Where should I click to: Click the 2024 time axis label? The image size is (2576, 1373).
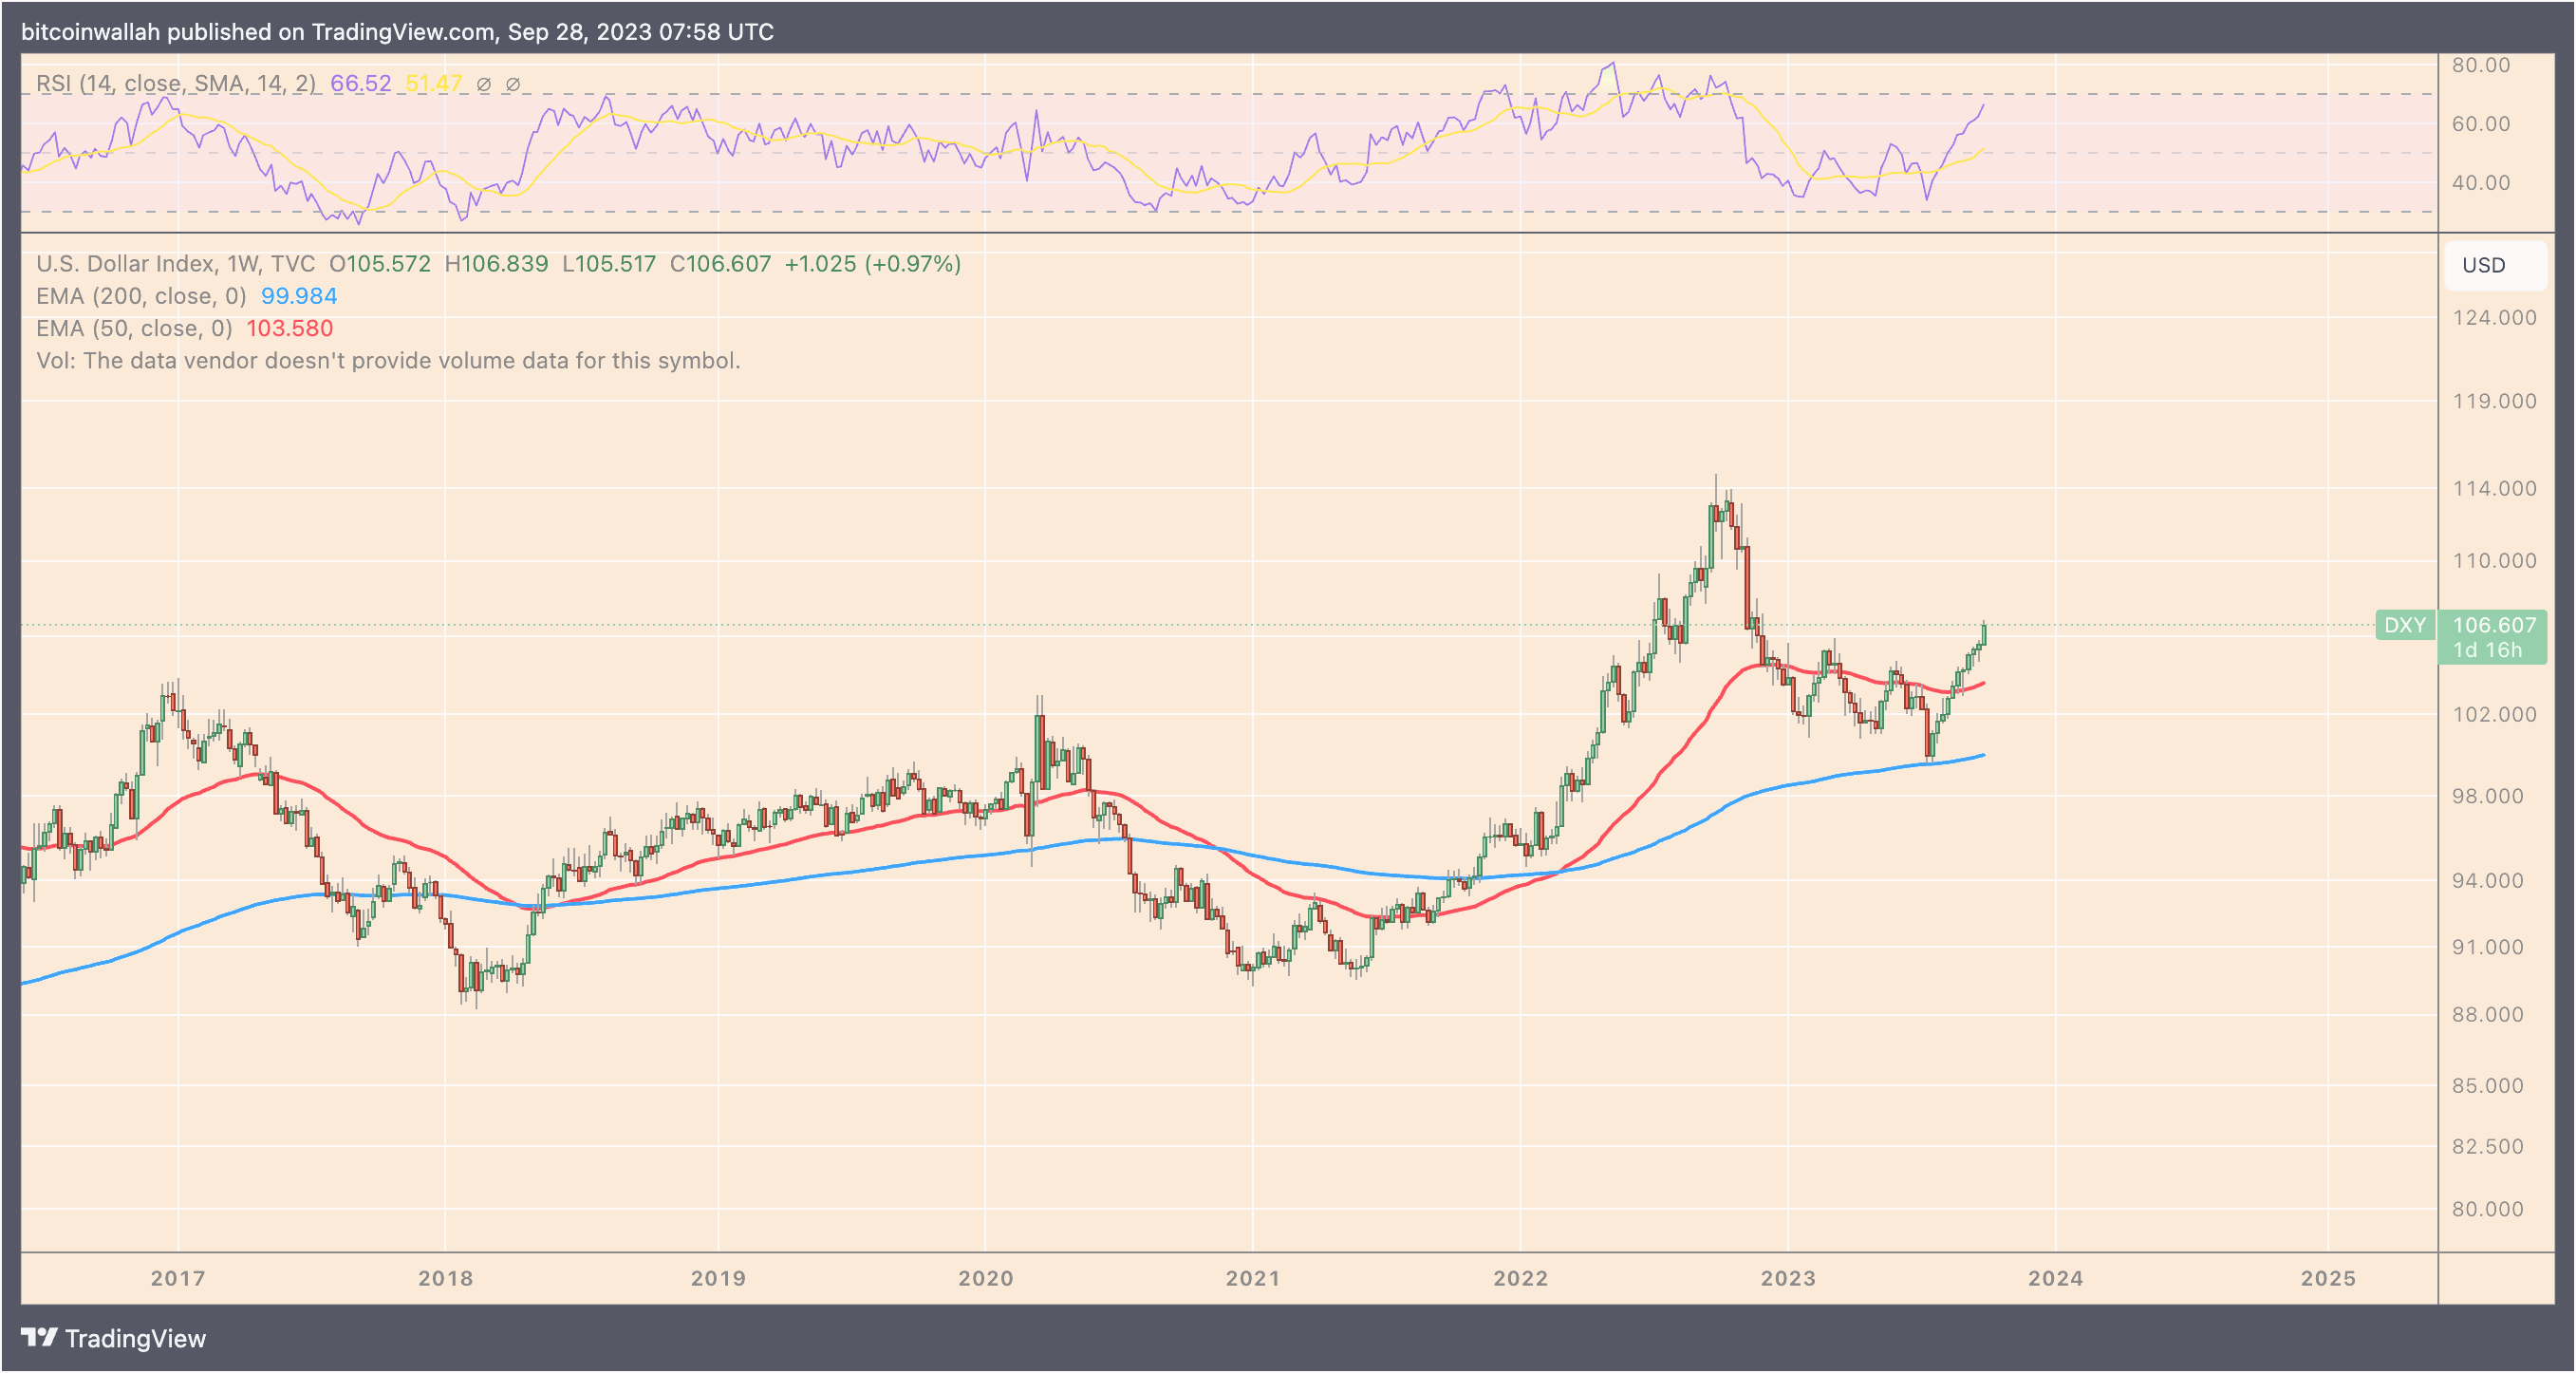2056,1278
